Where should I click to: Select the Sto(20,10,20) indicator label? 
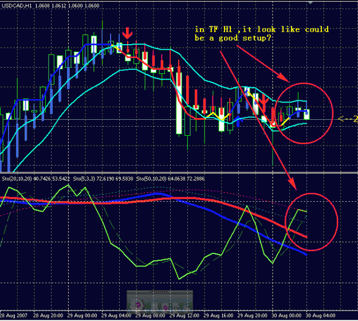[17, 179]
